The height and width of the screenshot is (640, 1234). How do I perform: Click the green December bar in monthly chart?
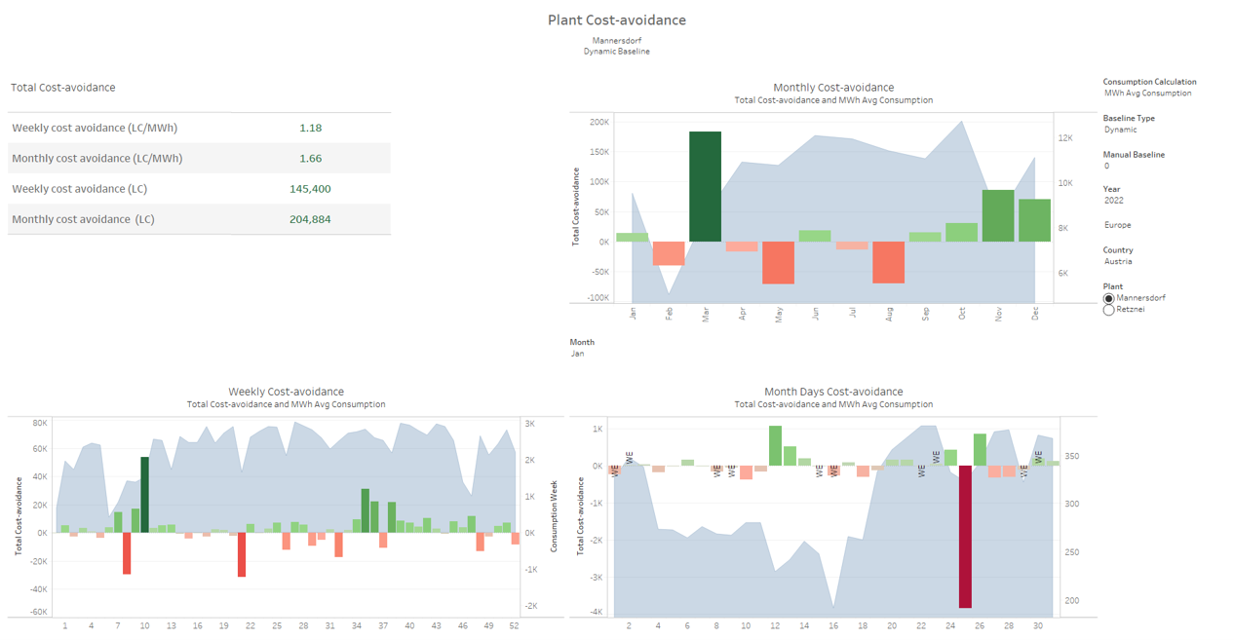coord(1034,220)
